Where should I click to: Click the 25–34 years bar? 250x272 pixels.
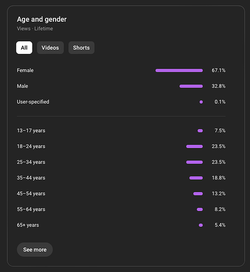[194, 162]
